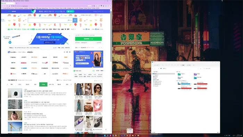Select the highlighted green topic tab

pos(43,84)
